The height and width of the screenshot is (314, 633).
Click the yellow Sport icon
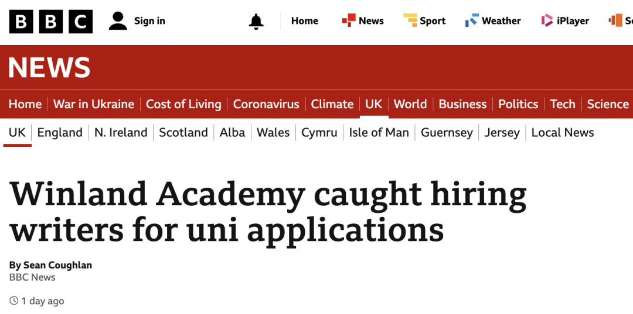[x=410, y=20]
